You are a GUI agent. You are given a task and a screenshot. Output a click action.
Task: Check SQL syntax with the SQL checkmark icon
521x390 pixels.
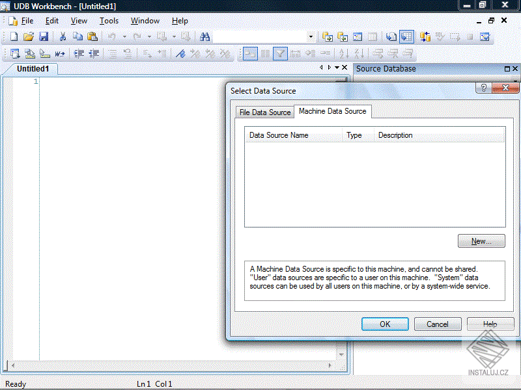pyautogui.click(x=440, y=36)
